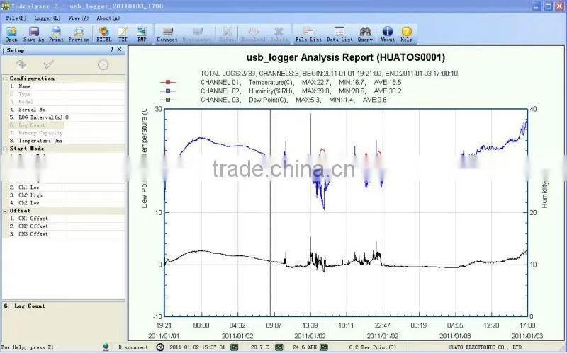Collapse the Offset section
The image size is (567, 353).
(x=6, y=210)
